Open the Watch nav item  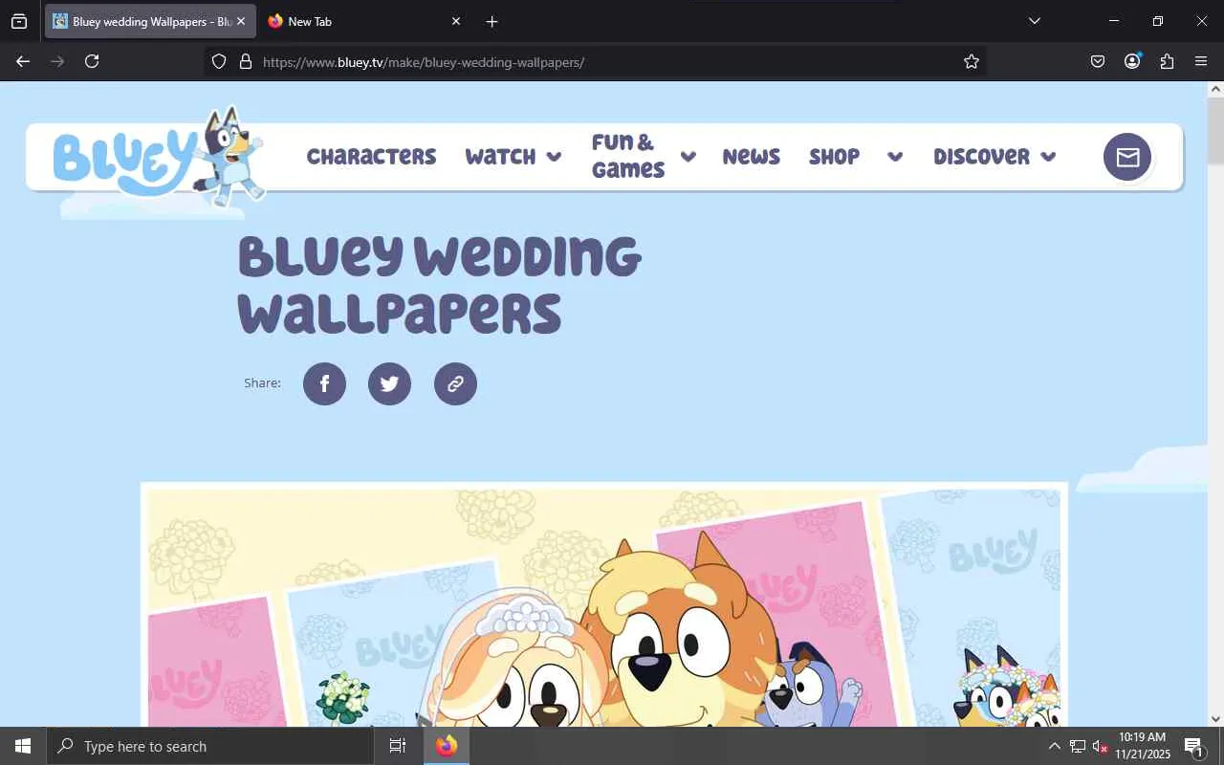click(500, 157)
